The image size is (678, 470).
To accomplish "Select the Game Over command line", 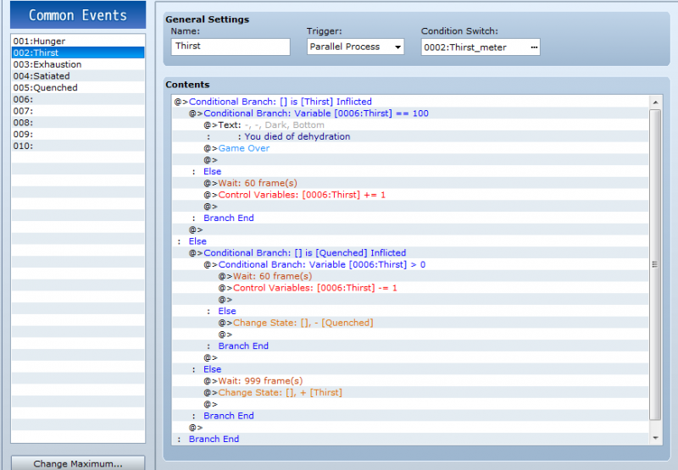I will (x=410, y=148).
